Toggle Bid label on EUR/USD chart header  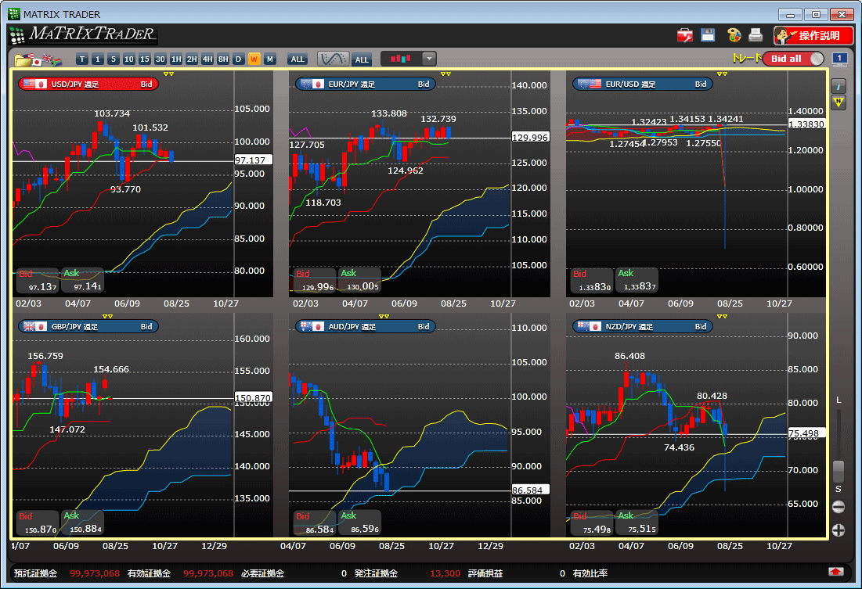[x=701, y=84]
